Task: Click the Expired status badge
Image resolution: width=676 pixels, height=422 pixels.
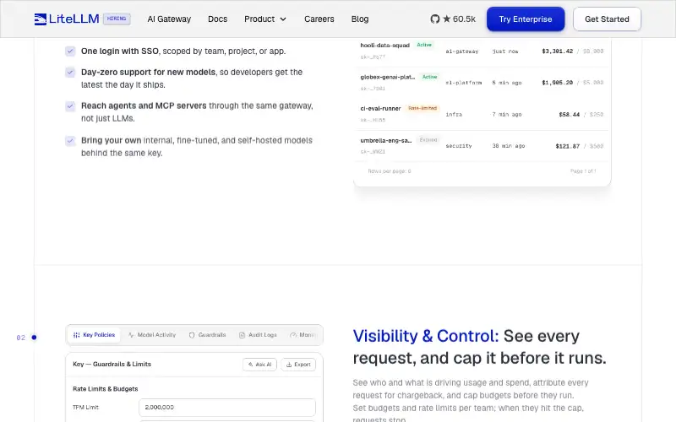Action: (428, 140)
